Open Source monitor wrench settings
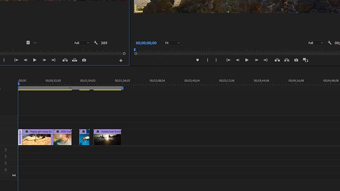This screenshot has height=191, width=340. 96,43
